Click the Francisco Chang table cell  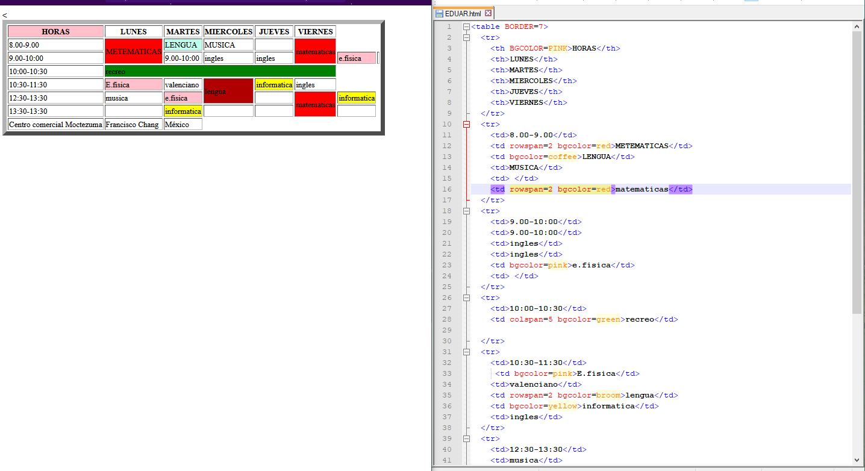point(133,125)
